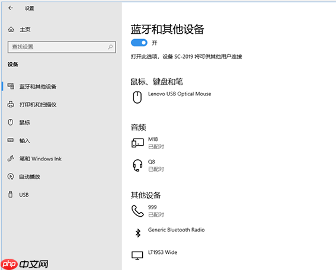Click 已配对 status under Q8

tap(156, 169)
